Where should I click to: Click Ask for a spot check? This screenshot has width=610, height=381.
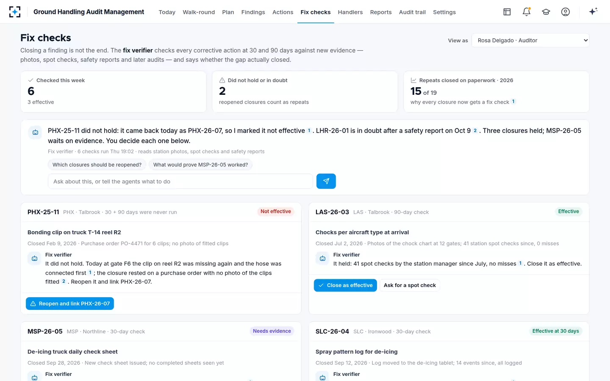(410, 285)
